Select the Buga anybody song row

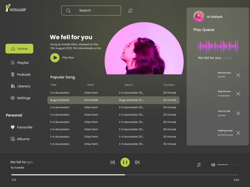(x=113, y=100)
